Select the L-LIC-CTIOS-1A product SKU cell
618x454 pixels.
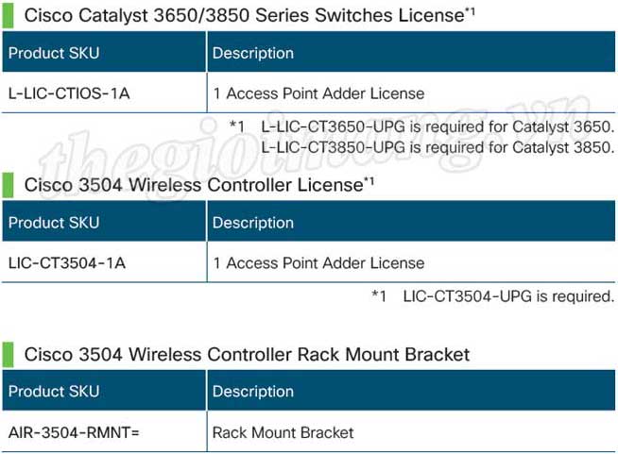click(x=104, y=93)
